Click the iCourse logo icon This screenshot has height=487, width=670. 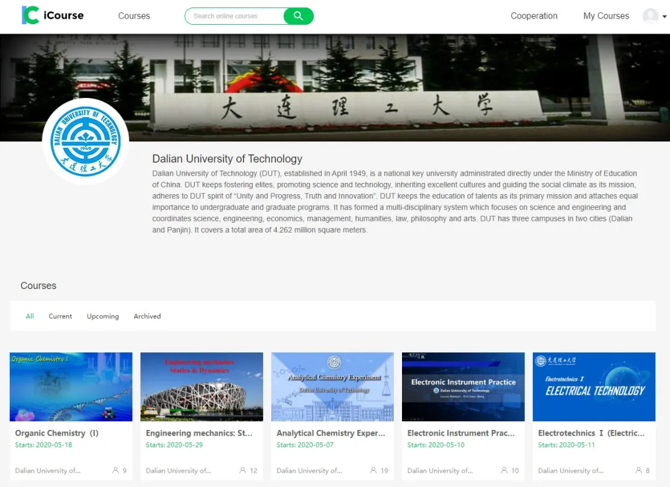coord(30,16)
